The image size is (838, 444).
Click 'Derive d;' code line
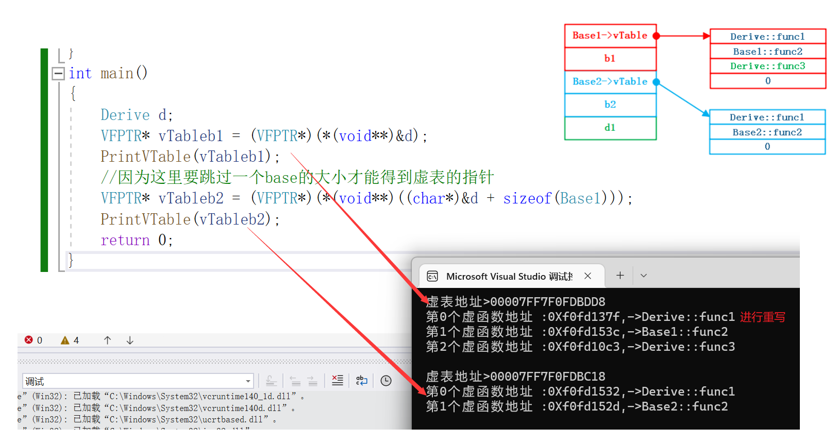[x=137, y=115]
